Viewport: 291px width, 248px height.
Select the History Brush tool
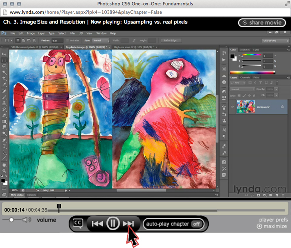pos(4,109)
